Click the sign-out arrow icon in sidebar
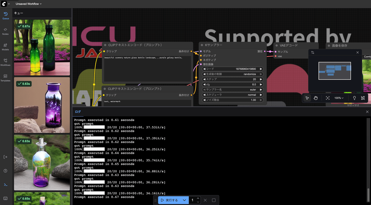This screenshot has width=371, height=205. pyautogui.click(x=6, y=157)
